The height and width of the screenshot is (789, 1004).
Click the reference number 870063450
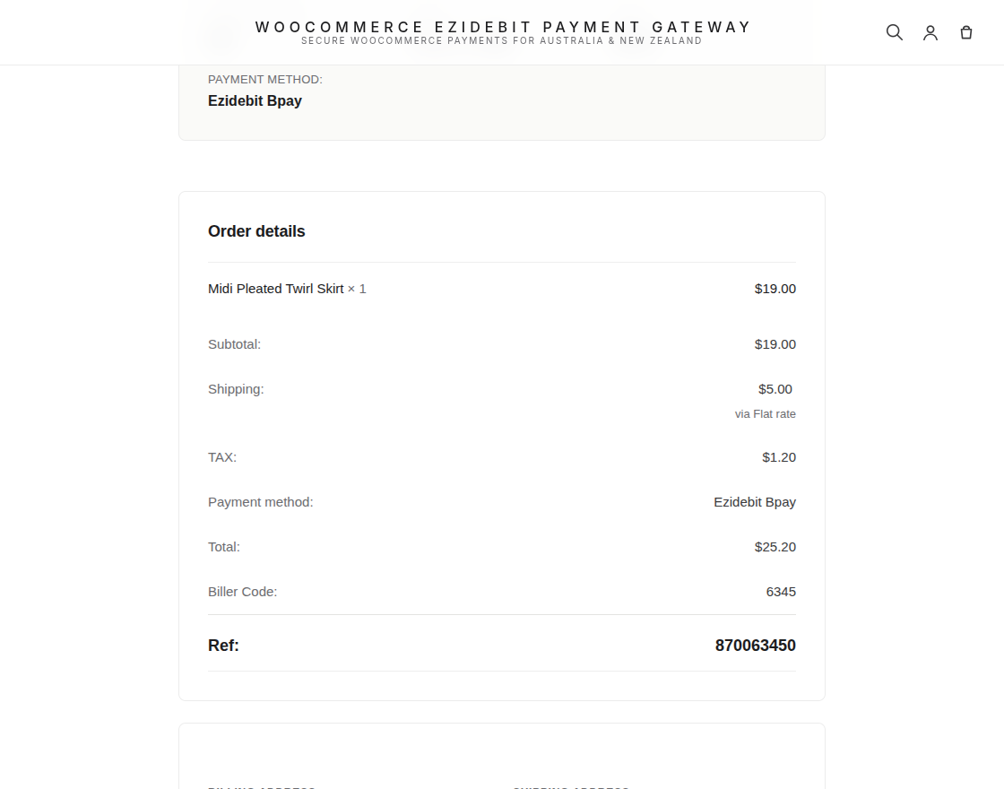coord(756,646)
